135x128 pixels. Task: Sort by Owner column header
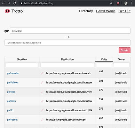tap(121, 59)
